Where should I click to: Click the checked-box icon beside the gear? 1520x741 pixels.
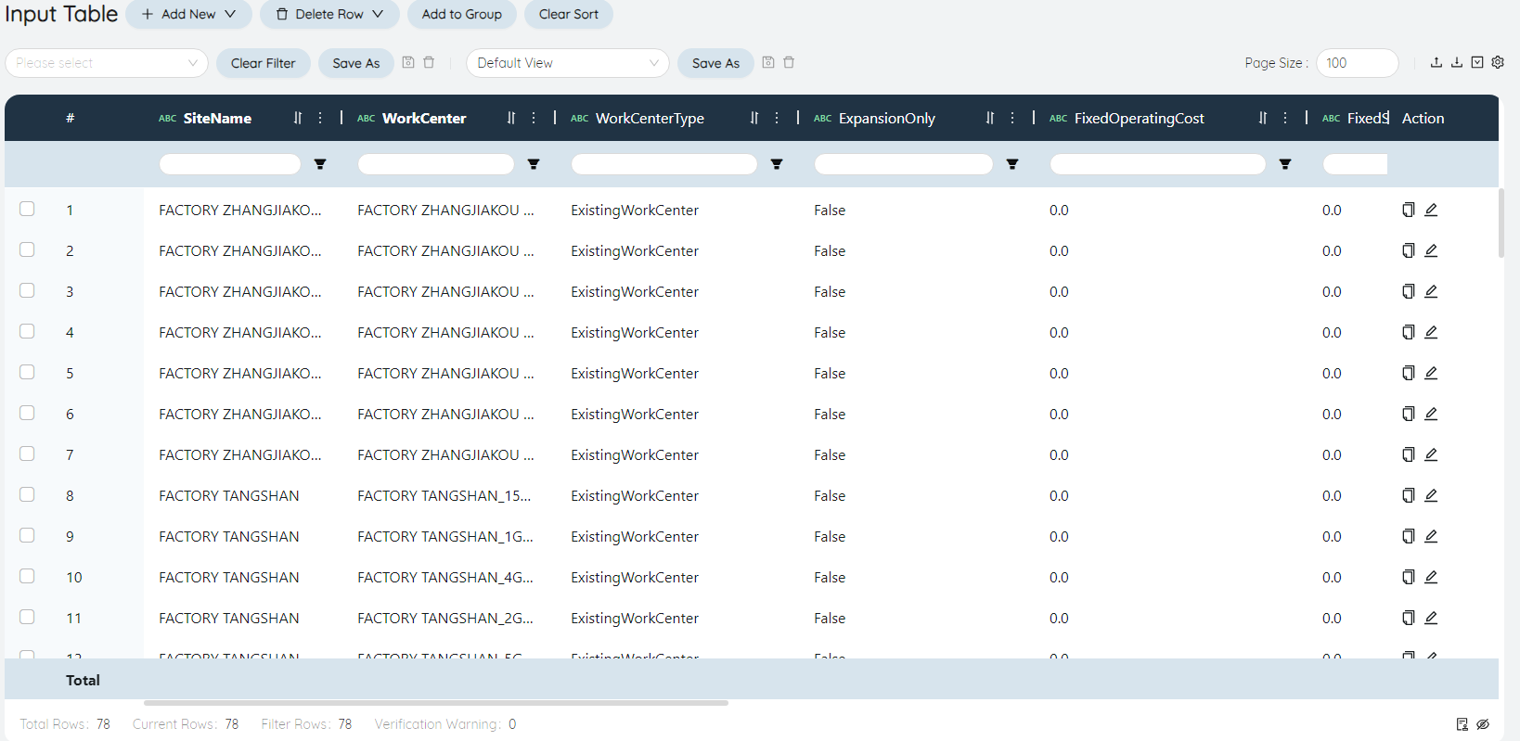coord(1476,62)
